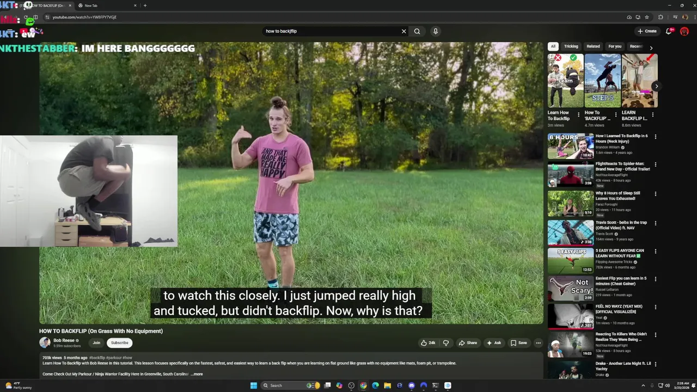Open Microsoft Edge from taskbar

click(x=375, y=385)
